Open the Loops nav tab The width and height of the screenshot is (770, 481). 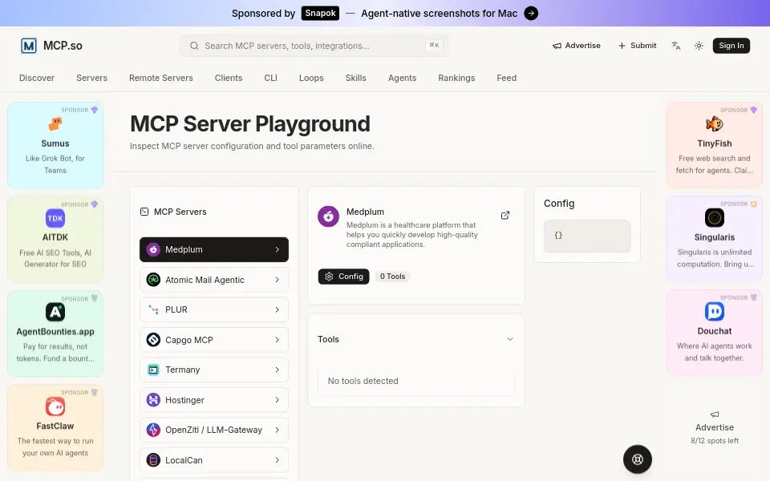click(311, 78)
